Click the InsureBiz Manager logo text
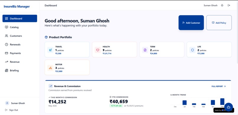Screen dimensions: 238x115 coord(17,6)
